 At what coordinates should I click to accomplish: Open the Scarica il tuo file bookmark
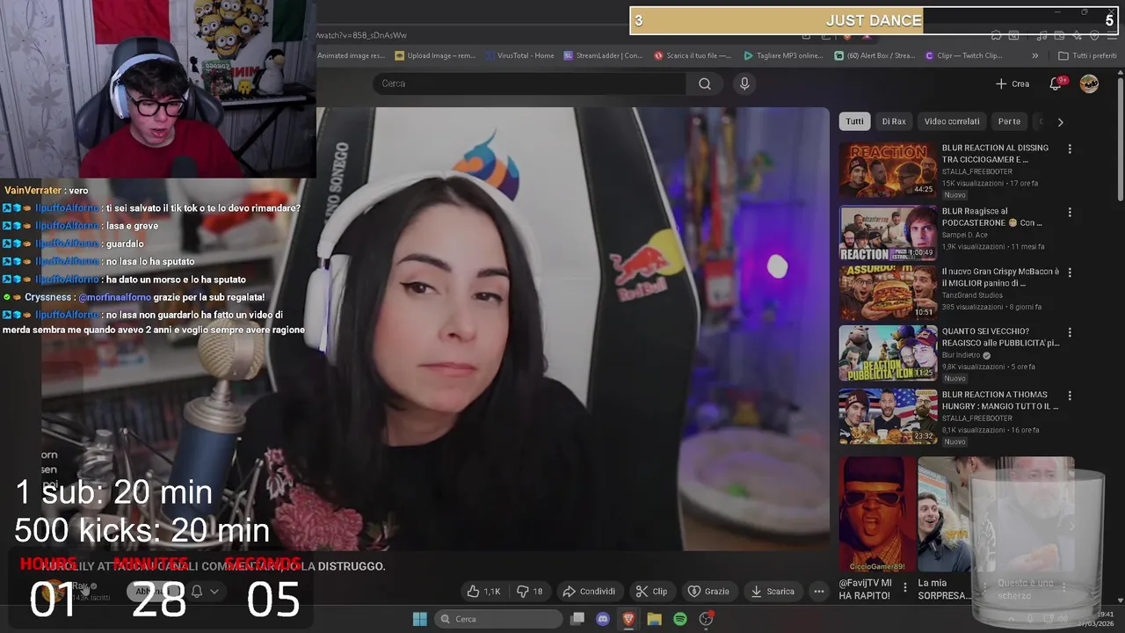coord(693,55)
